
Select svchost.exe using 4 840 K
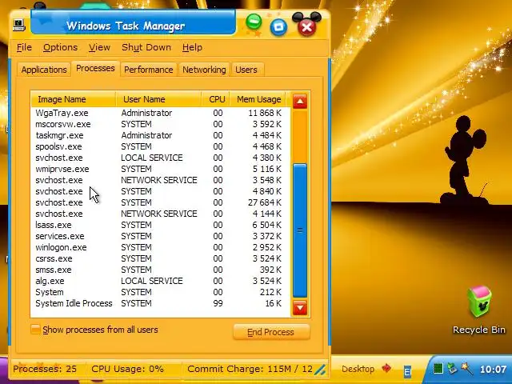[160, 191]
